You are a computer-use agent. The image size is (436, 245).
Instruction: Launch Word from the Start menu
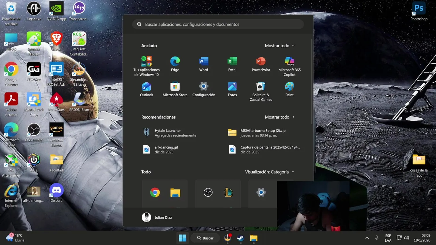coord(204,64)
